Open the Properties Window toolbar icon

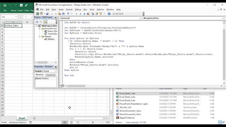97,14
